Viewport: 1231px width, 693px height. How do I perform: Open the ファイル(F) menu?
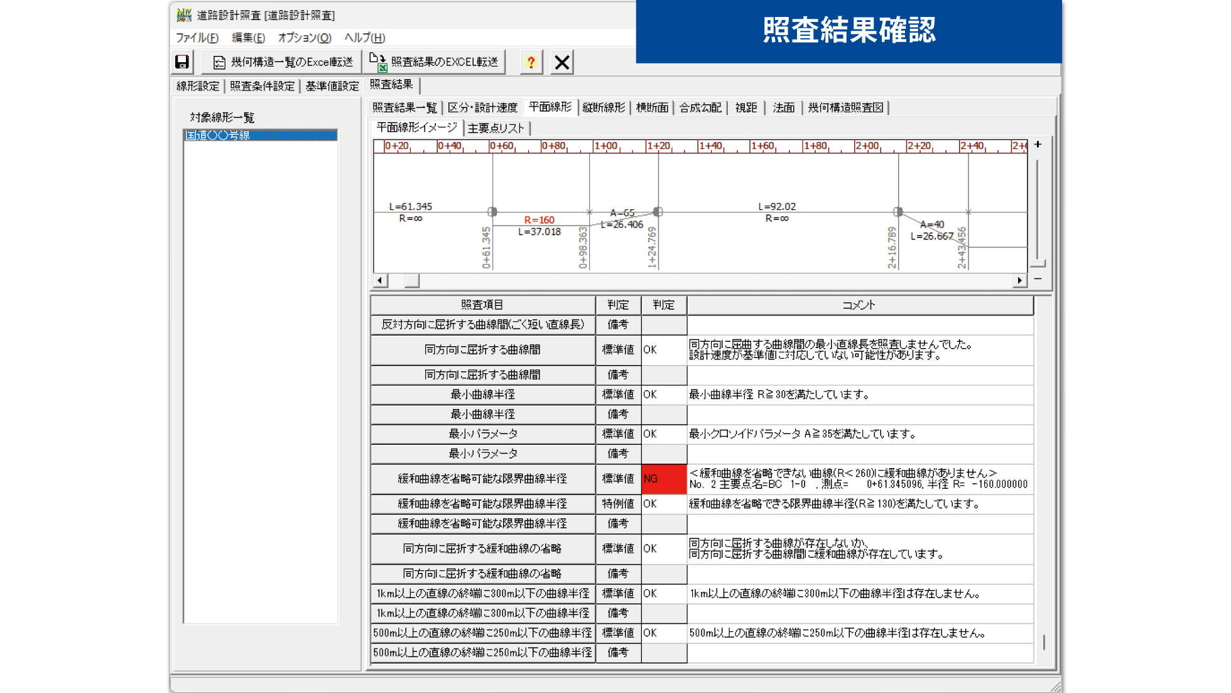click(197, 38)
